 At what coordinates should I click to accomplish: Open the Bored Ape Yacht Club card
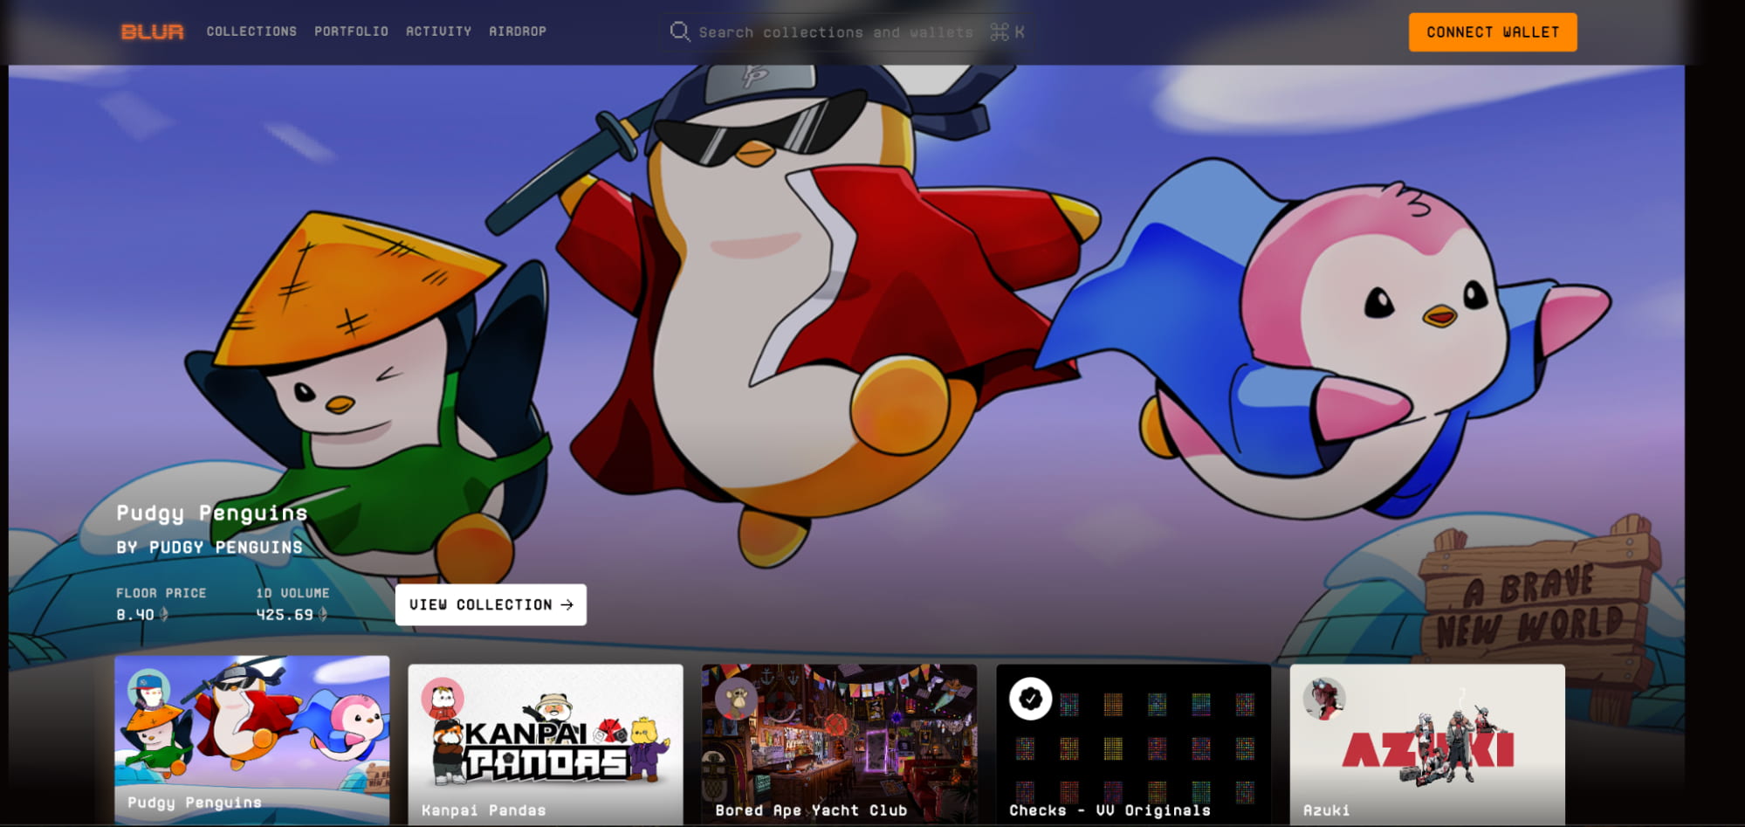pyautogui.click(x=839, y=745)
